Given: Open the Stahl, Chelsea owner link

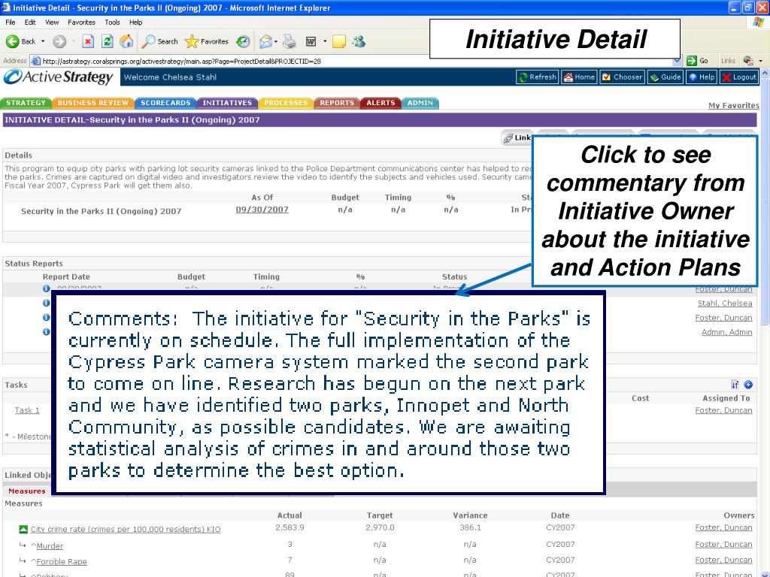Looking at the screenshot, I should pyautogui.click(x=725, y=304).
